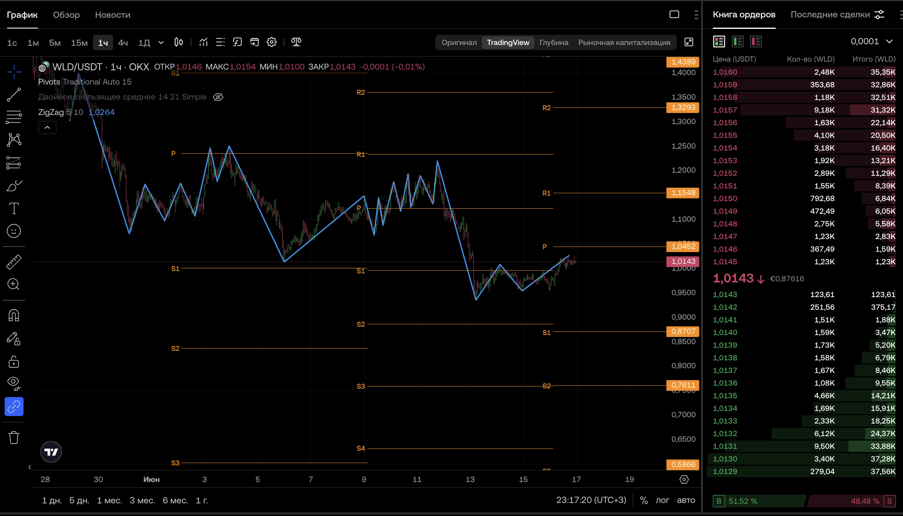Open the indicators menu icon

coord(203,42)
